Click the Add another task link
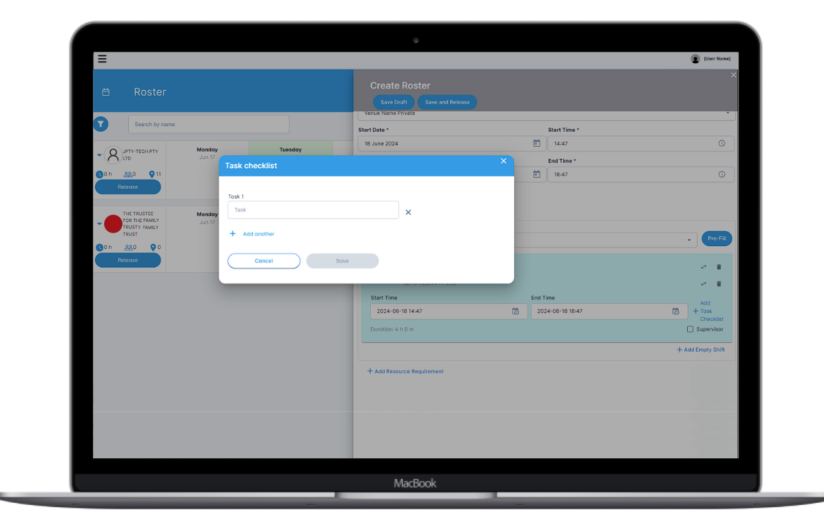This screenshot has width=824, height=532. pyautogui.click(x=258, y=234)
